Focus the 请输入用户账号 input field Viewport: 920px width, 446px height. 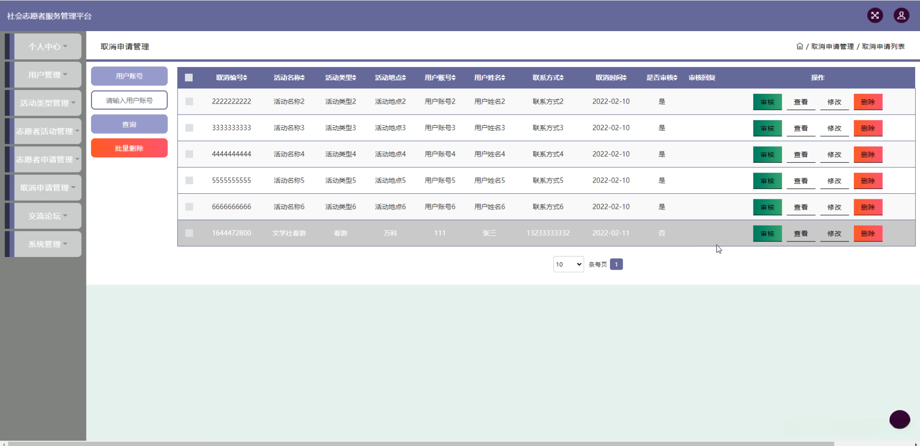click(x=129, y=101)
